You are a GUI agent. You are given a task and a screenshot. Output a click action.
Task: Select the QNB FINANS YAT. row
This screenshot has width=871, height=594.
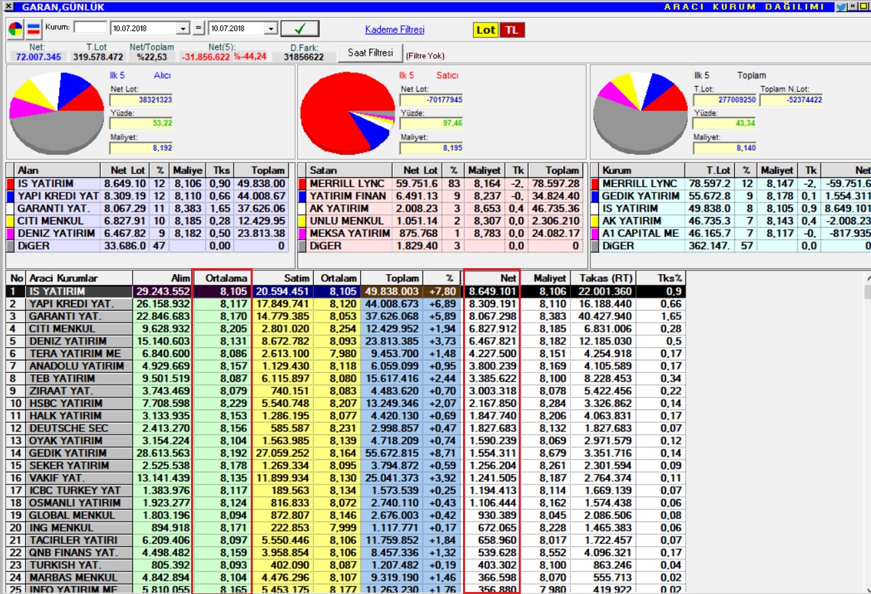coord(346,553)
